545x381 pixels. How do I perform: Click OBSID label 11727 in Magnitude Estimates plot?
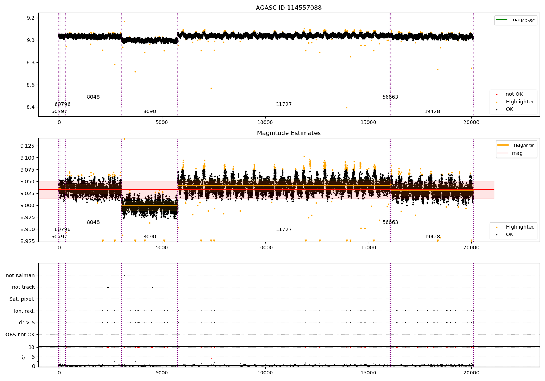pos(284,230)
